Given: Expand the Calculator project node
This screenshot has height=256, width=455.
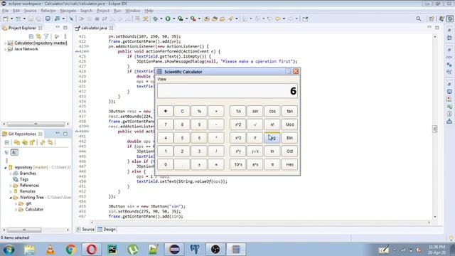Looking at the screenshot, I should (x=5, y=43).
